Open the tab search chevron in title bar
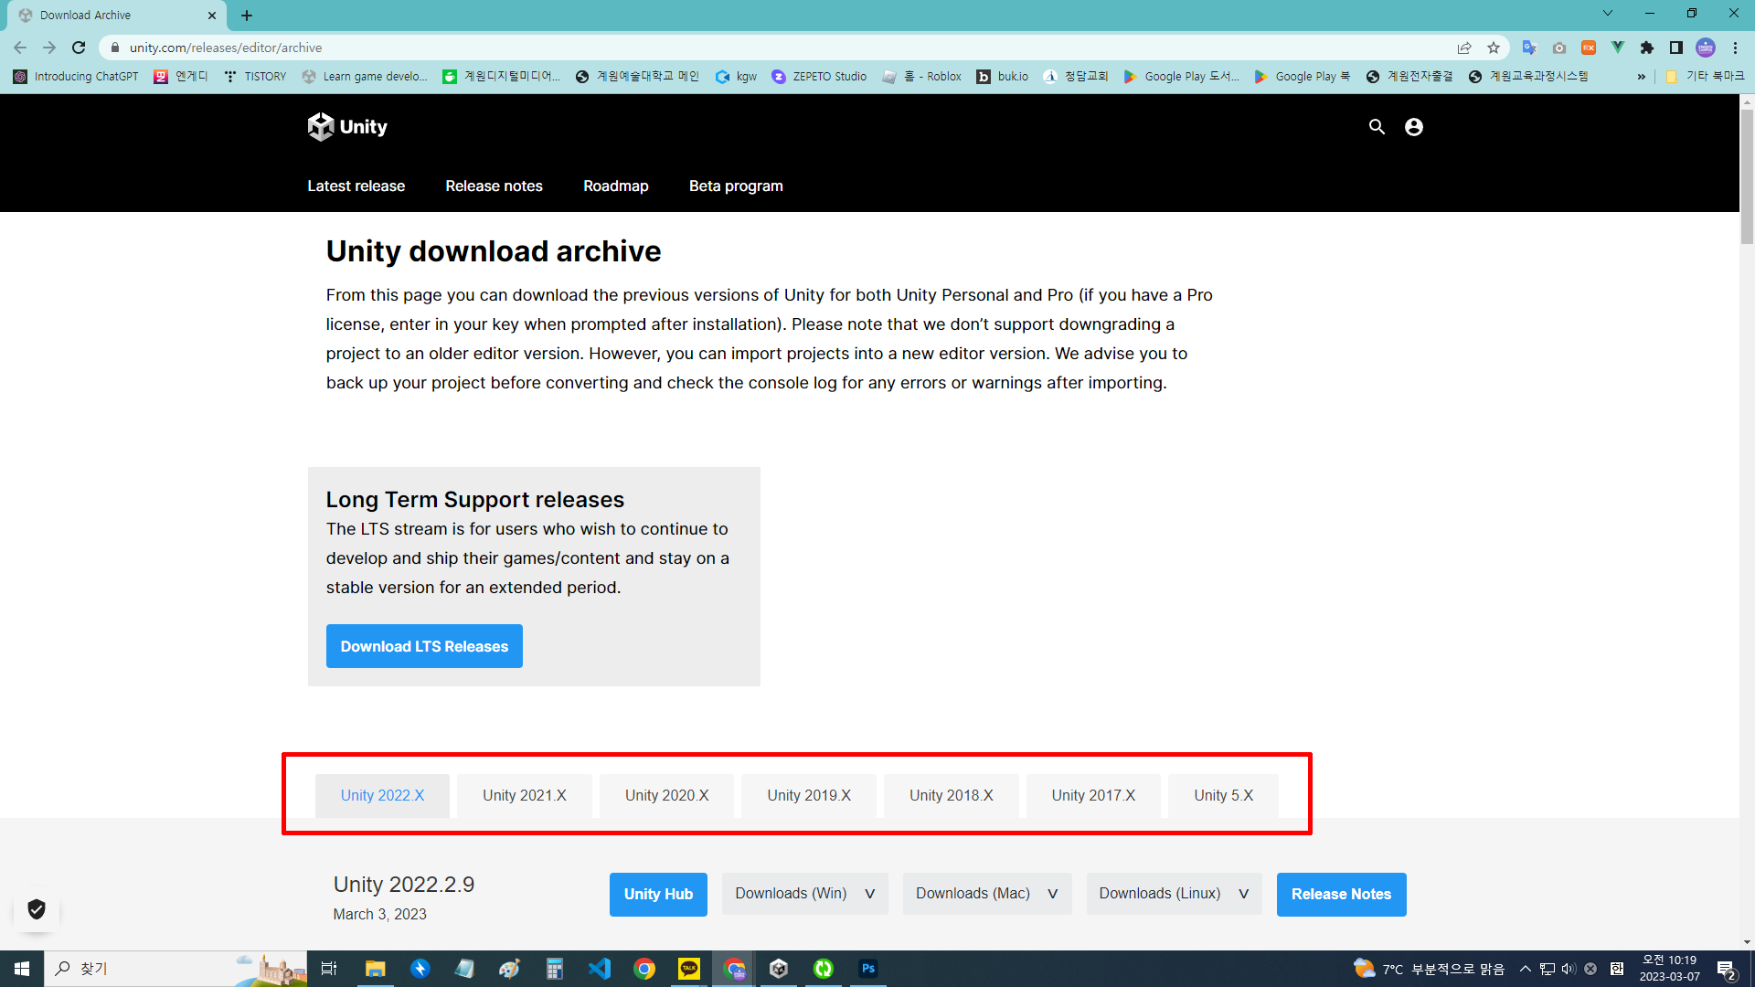The image size is (1755, 987). (x=1608, y=14)
